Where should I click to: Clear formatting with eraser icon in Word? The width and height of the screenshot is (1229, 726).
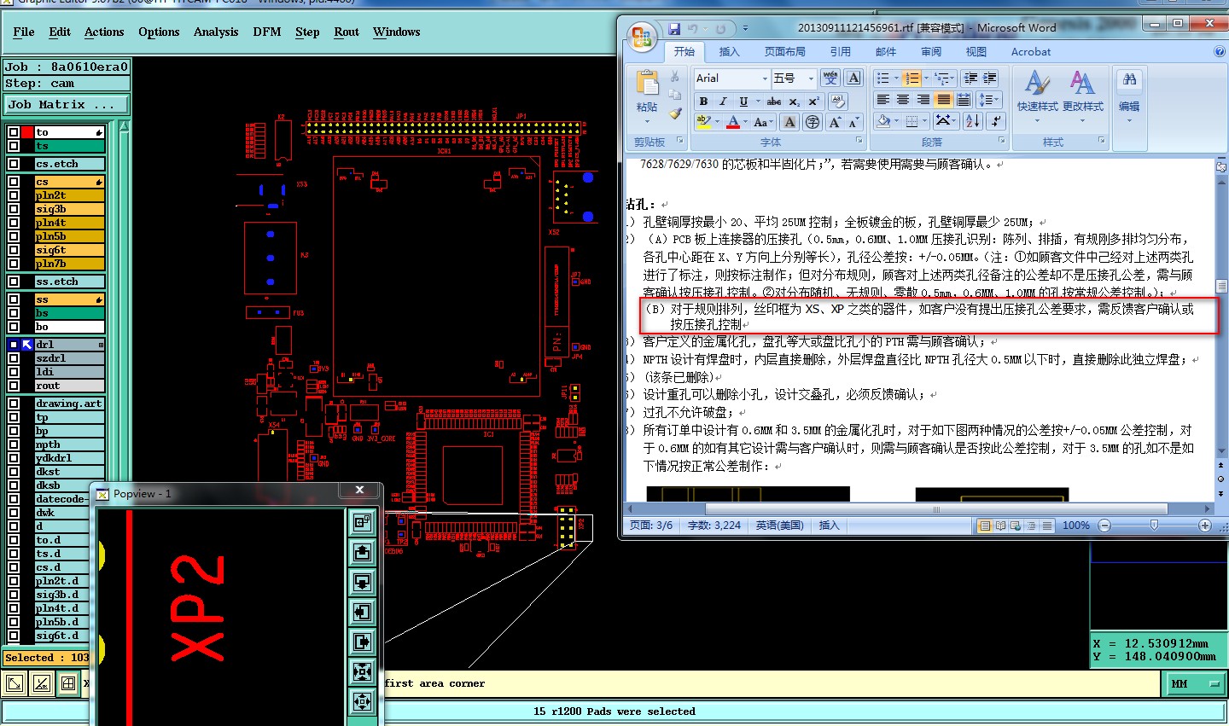coord(837,102)
